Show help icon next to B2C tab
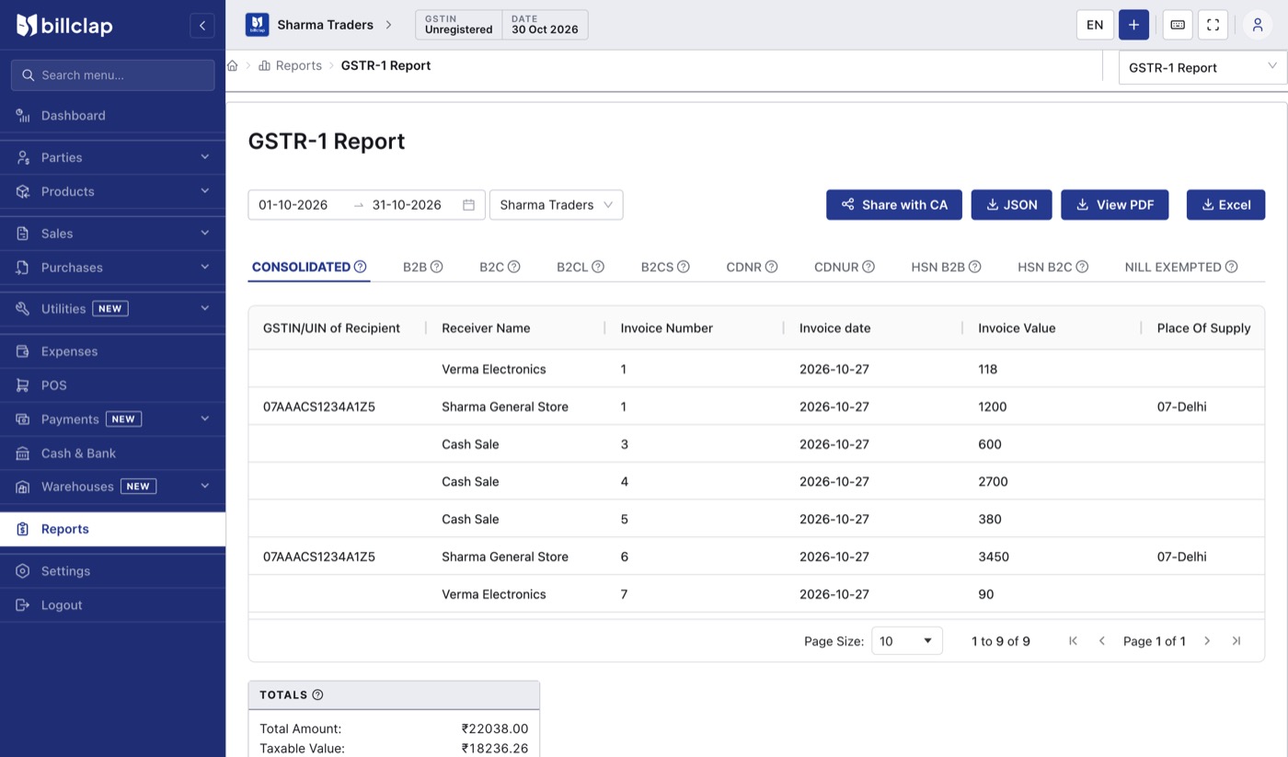Screen dimensions: 1288x757 514,267
